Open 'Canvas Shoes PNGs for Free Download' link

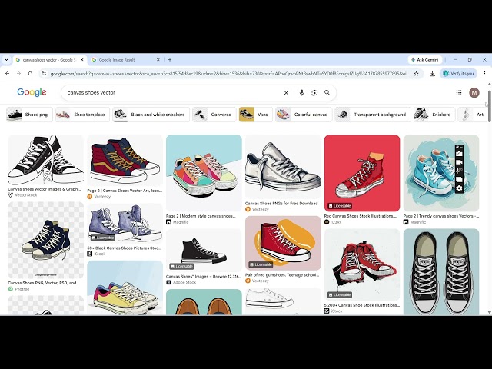pyautogui.click(x=281, y=203)
